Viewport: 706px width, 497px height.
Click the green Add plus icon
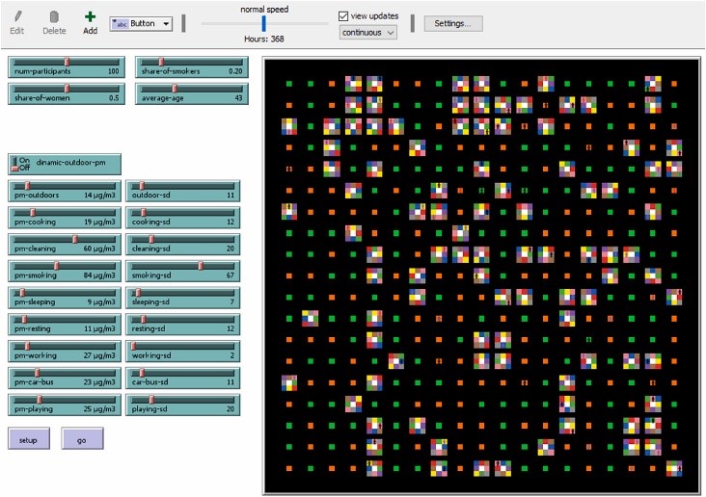(90, 16)
